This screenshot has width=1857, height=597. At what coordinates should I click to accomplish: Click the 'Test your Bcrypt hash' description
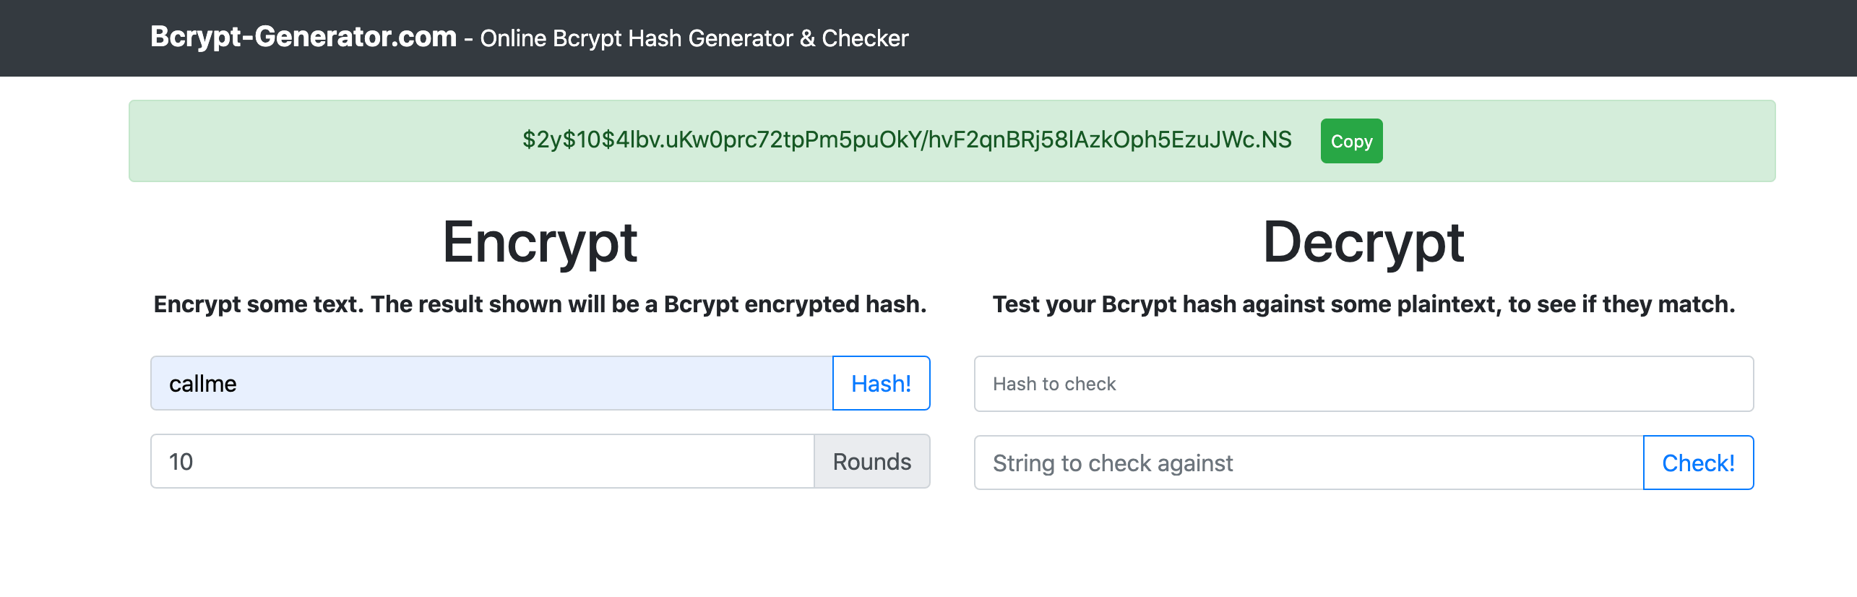[1363, 304]
